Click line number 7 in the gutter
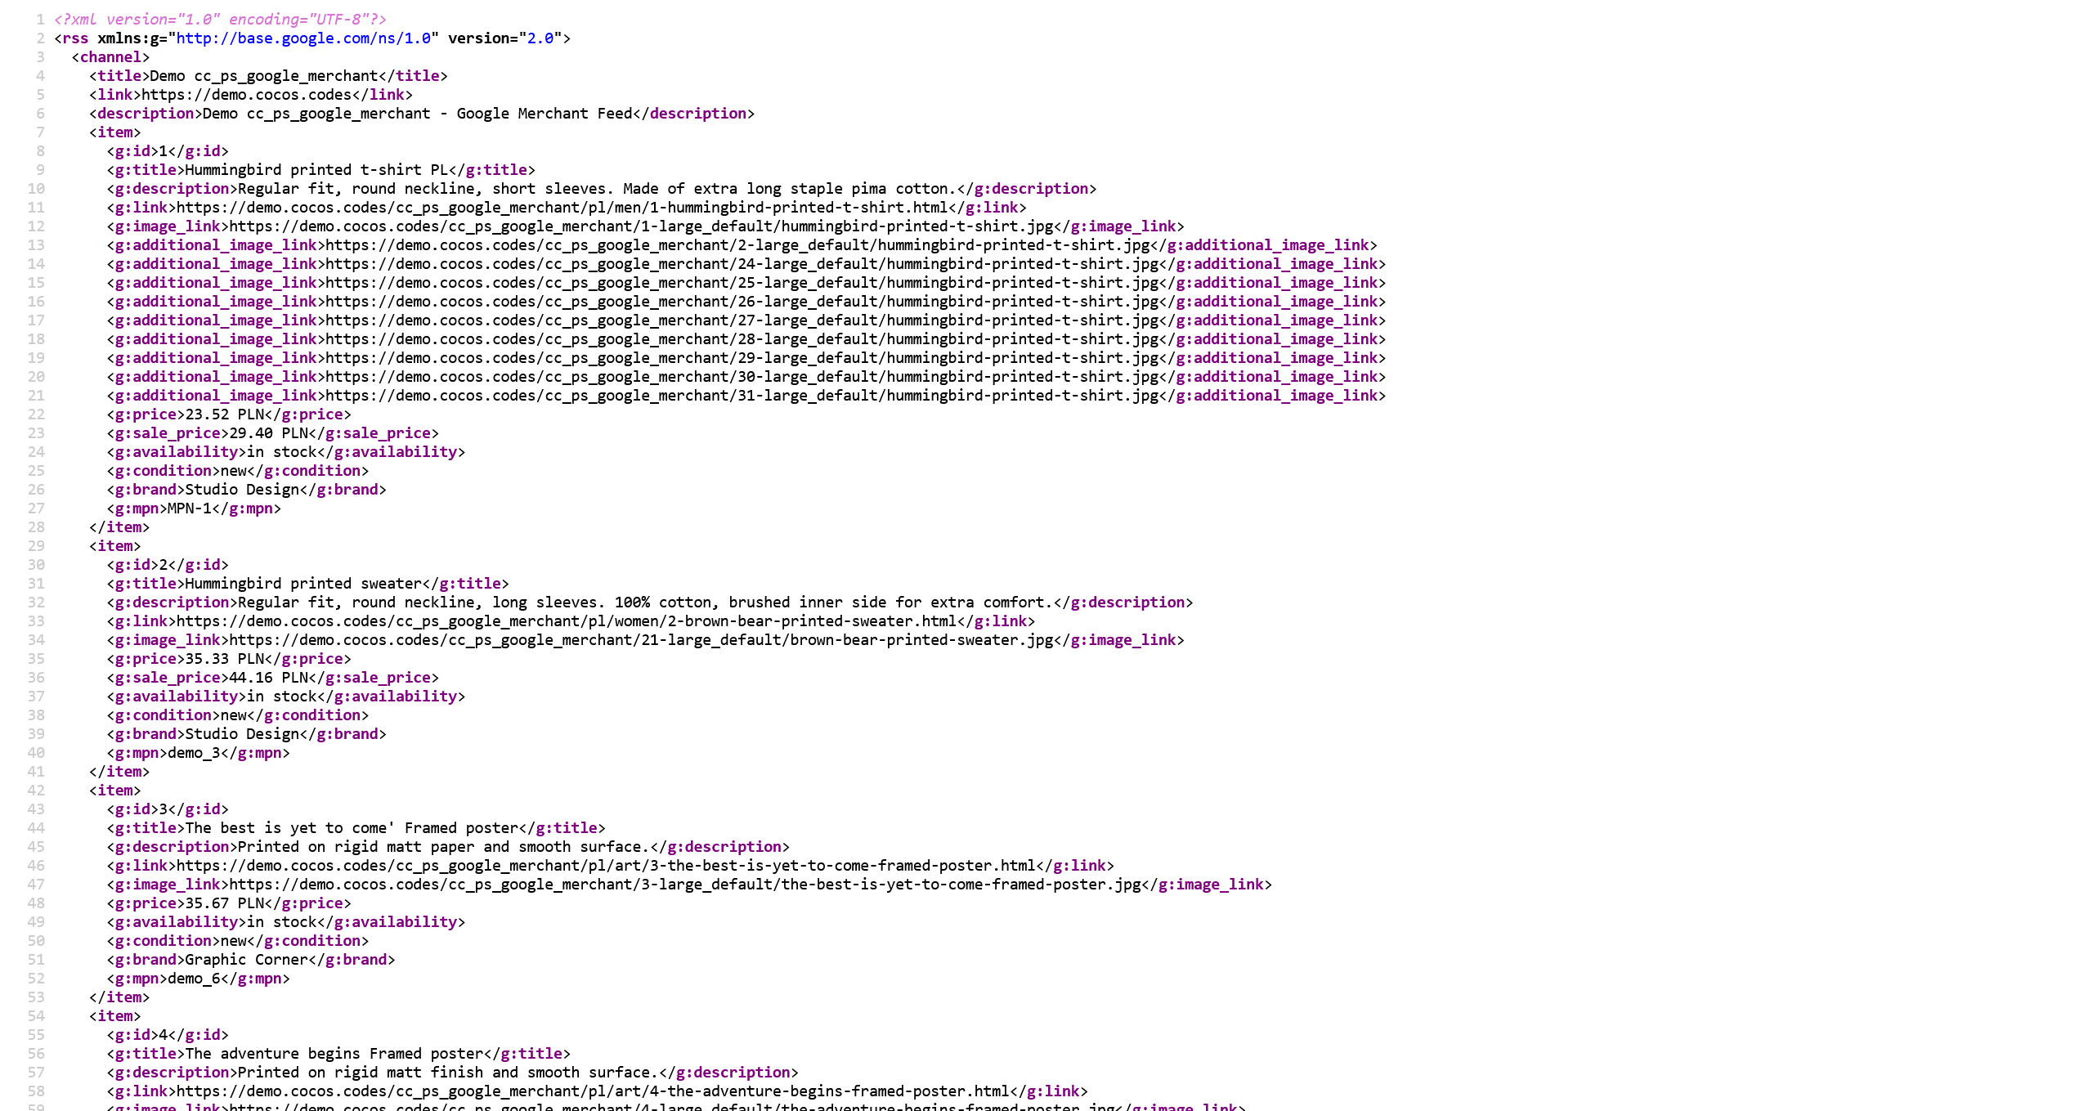2093x1111 pixels. click(x=40, y=132)
